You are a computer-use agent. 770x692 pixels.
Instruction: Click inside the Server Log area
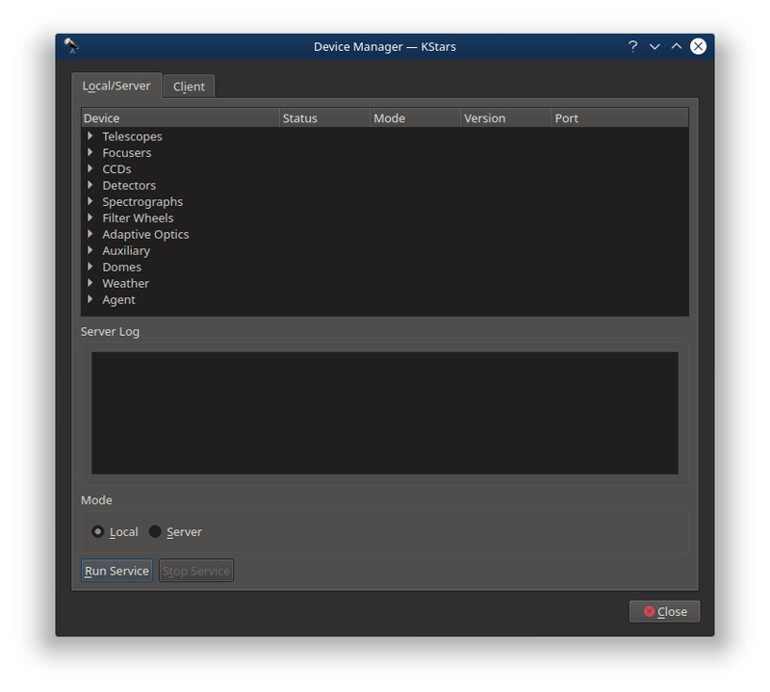tap(385, 412)
